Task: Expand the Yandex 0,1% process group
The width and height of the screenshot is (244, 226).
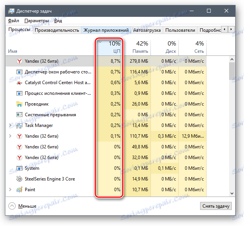Action: coord(10,136)
